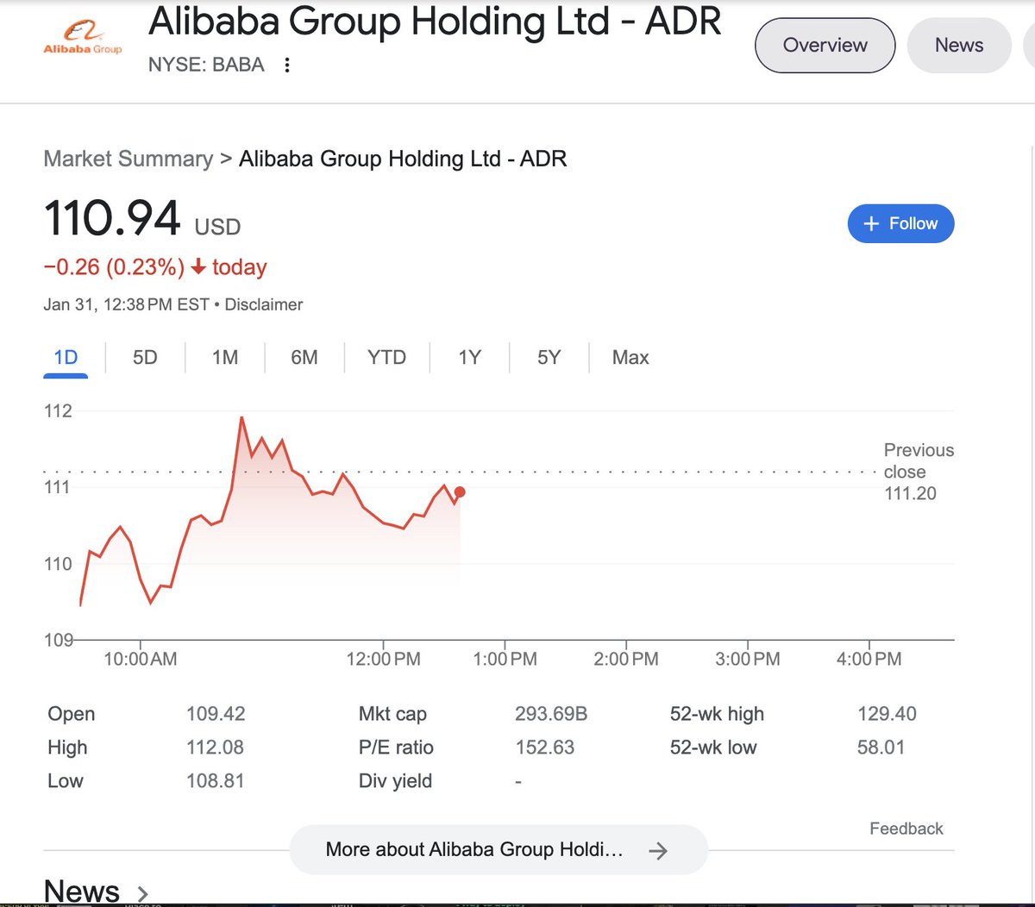Select the 1Y chart range
Viewport: 1035px width, 907px height.
469,358
